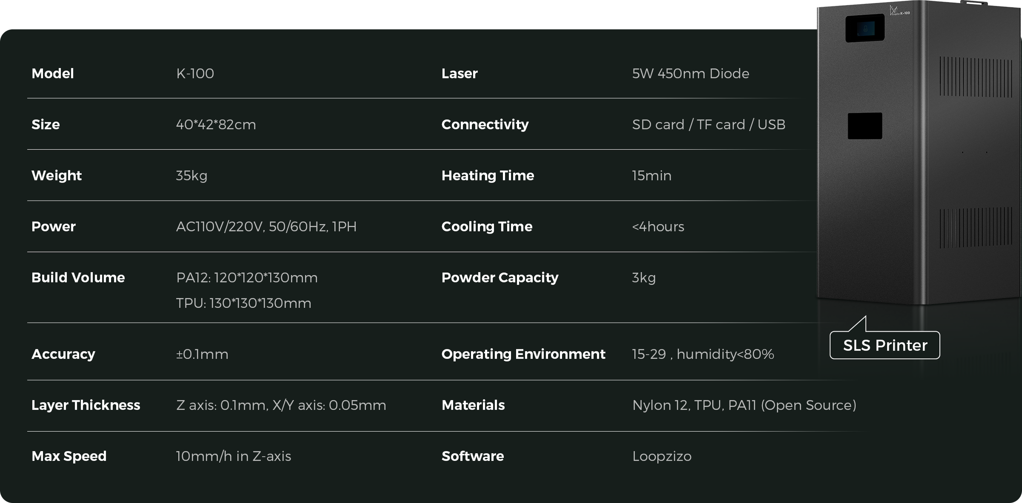Viewport: 1022px width, 503px height.
Task: Click the 5W 450nm Diode laser value
Action: point(690,73)
